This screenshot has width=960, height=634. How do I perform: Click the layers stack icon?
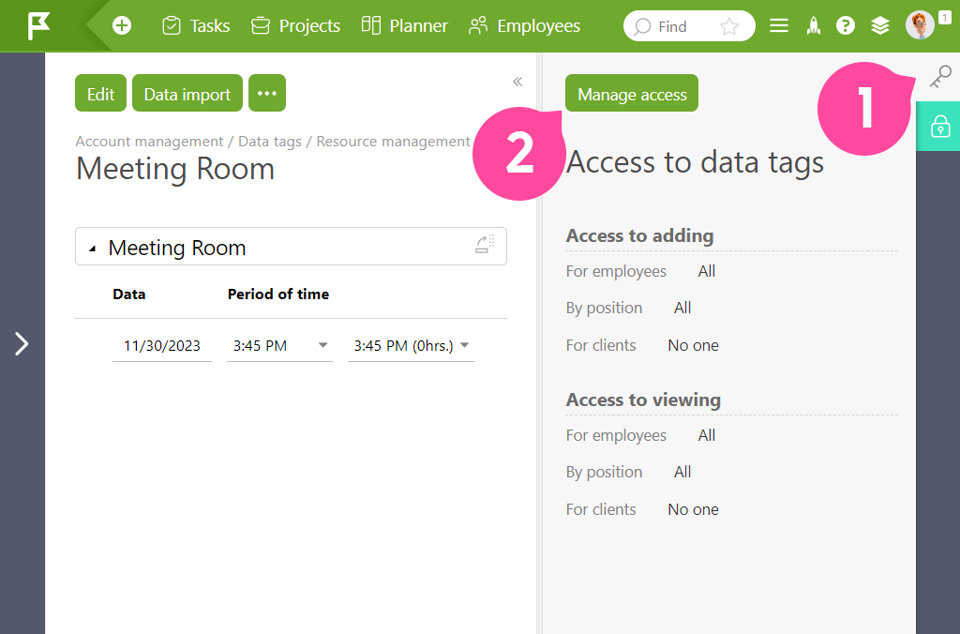(x=879, y=25)
